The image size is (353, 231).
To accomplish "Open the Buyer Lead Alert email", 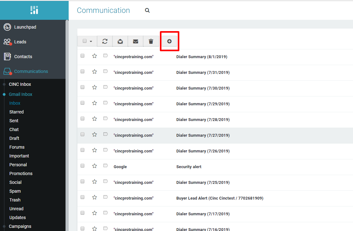I will tap(220, 198).
